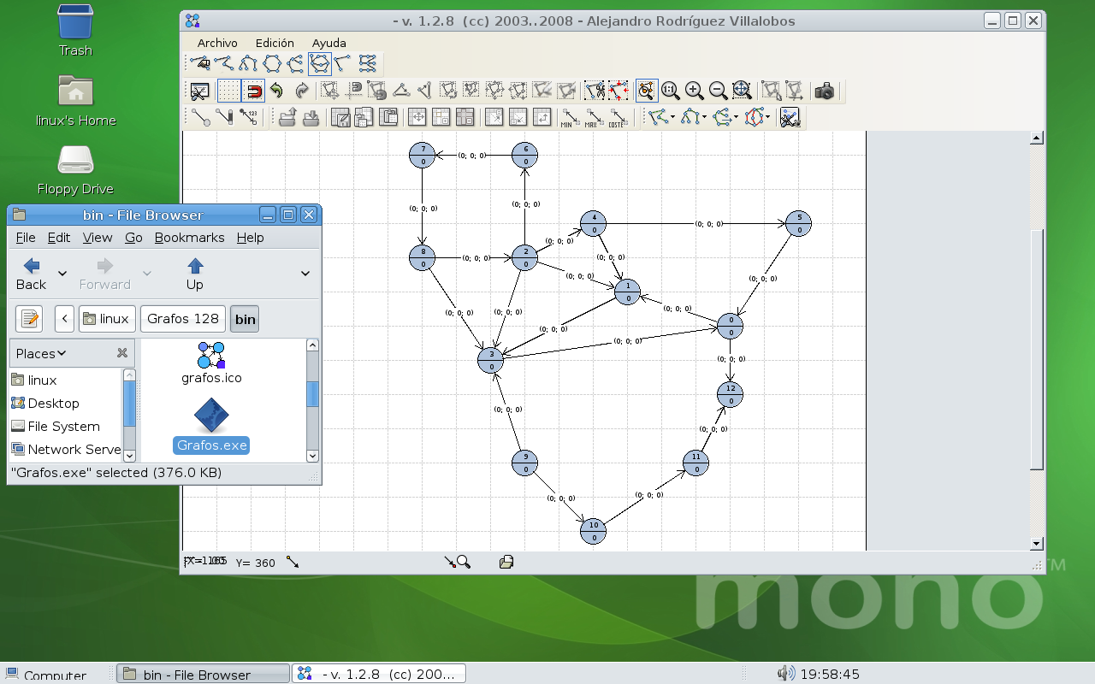Open the dropdown arrow next to Forward

tap(147, 274)
